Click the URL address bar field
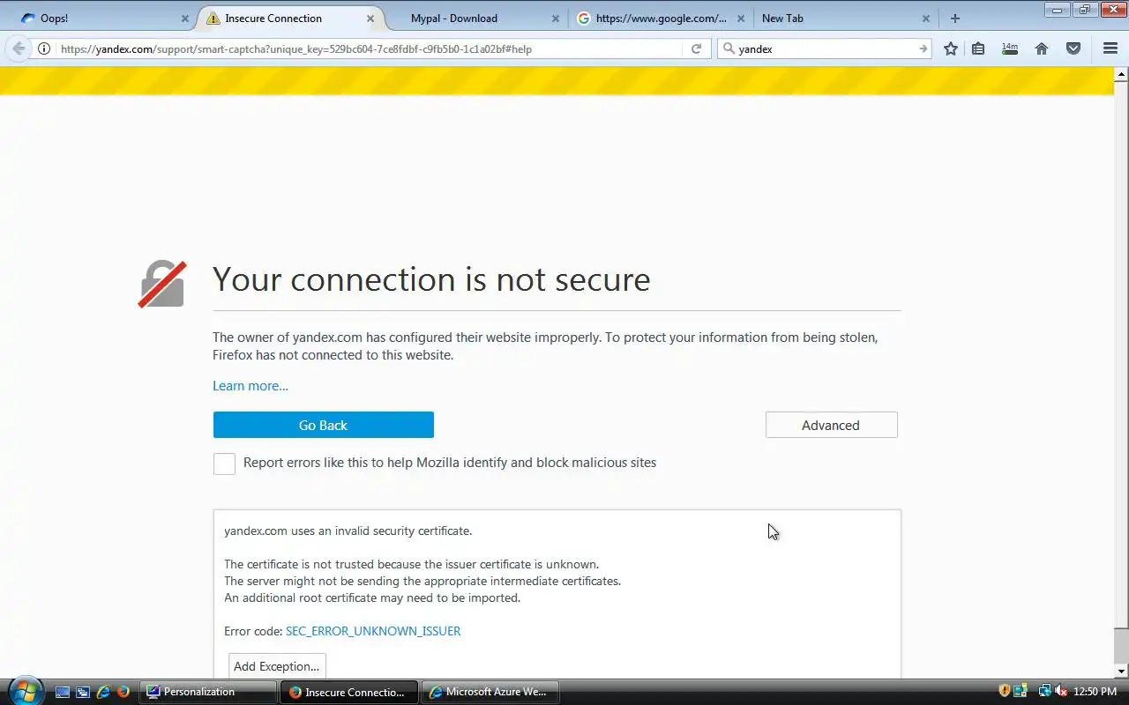 coord(369,49)
